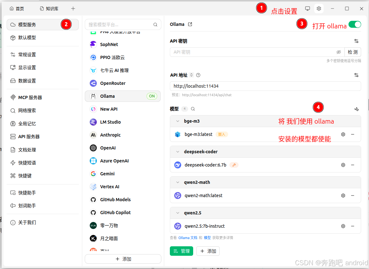This screenshot has width=369, height=269.
Task: Run the model health check icon
Action: tap(356, 109)
